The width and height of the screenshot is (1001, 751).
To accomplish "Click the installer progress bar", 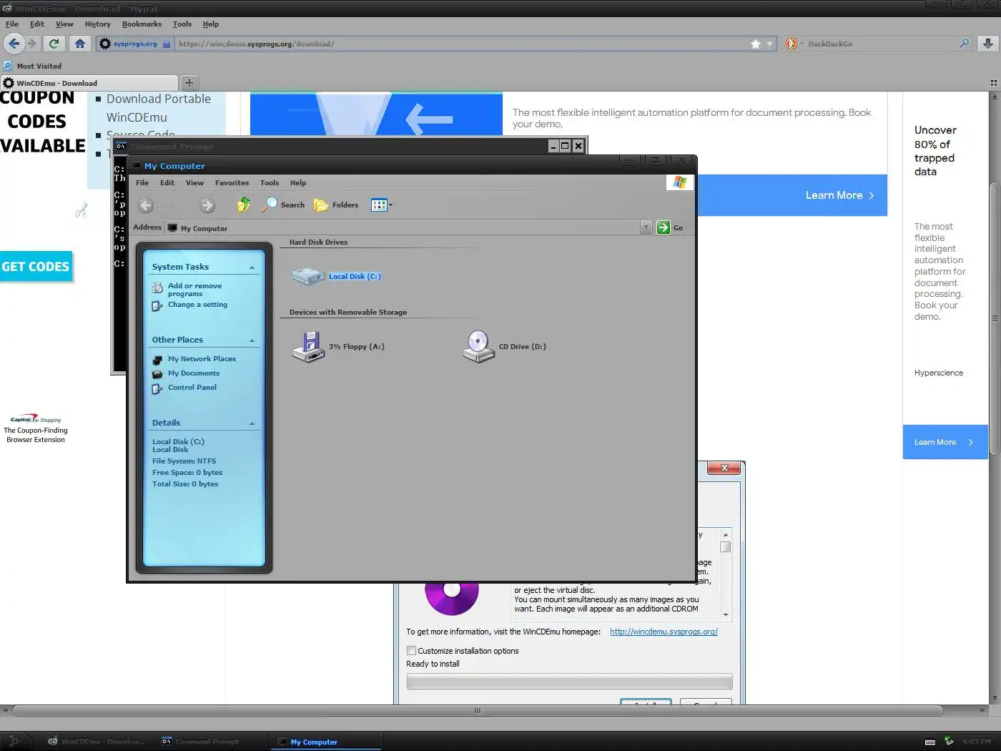I will pos(569,681).
